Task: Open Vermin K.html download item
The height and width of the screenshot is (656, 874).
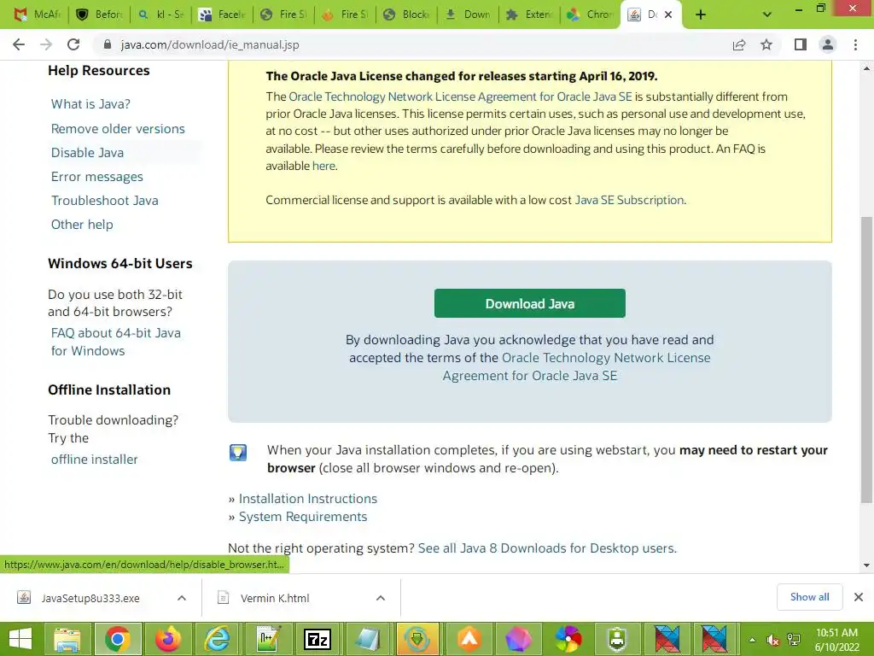Action: tap(275, 598)
